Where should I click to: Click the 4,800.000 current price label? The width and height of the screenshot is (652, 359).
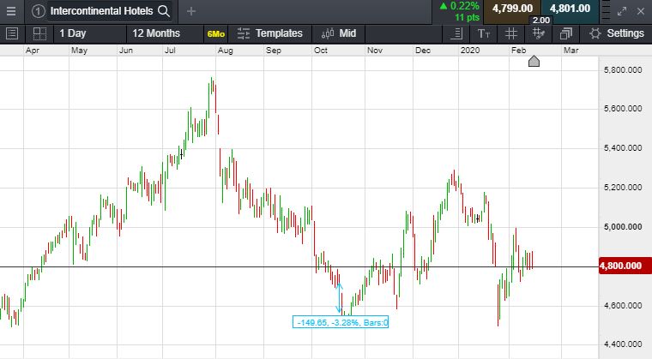[625, 266]
